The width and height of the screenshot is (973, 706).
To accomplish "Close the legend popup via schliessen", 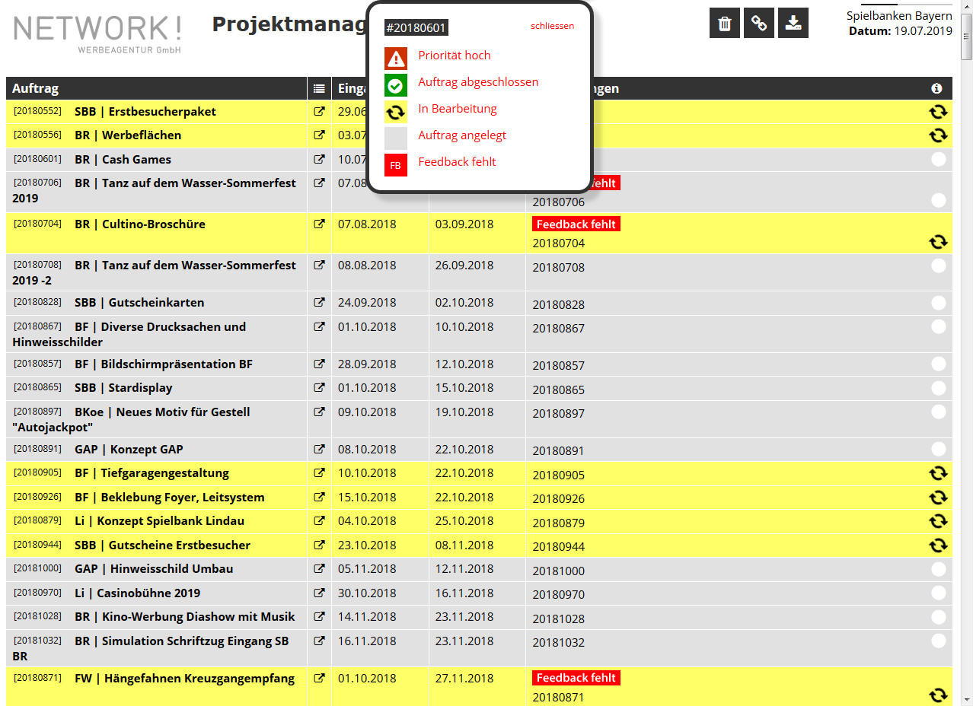I will tap(552, 26).
